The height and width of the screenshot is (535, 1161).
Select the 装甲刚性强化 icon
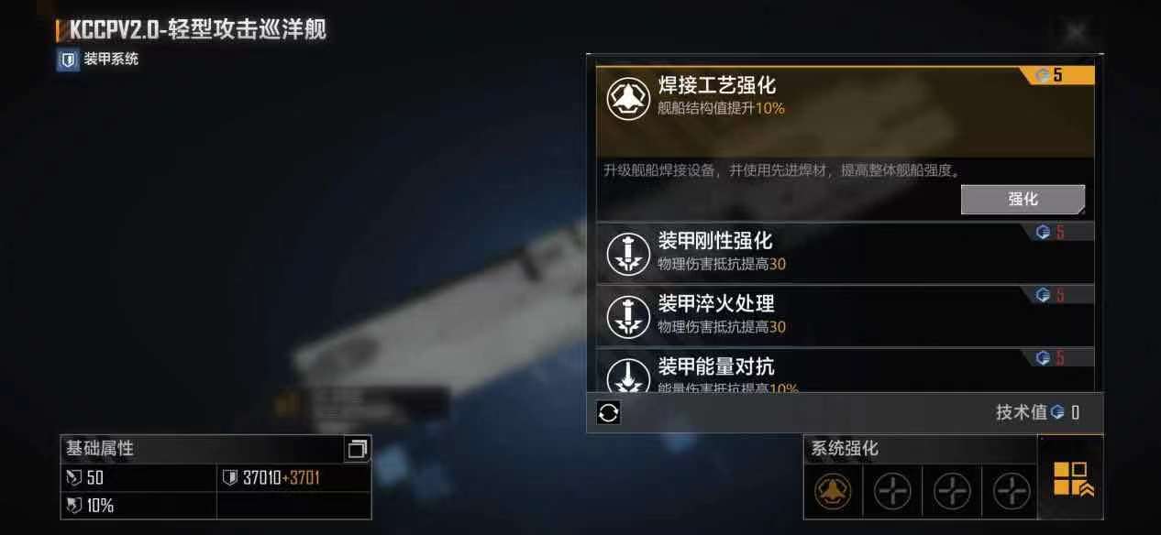click(628, 254)
